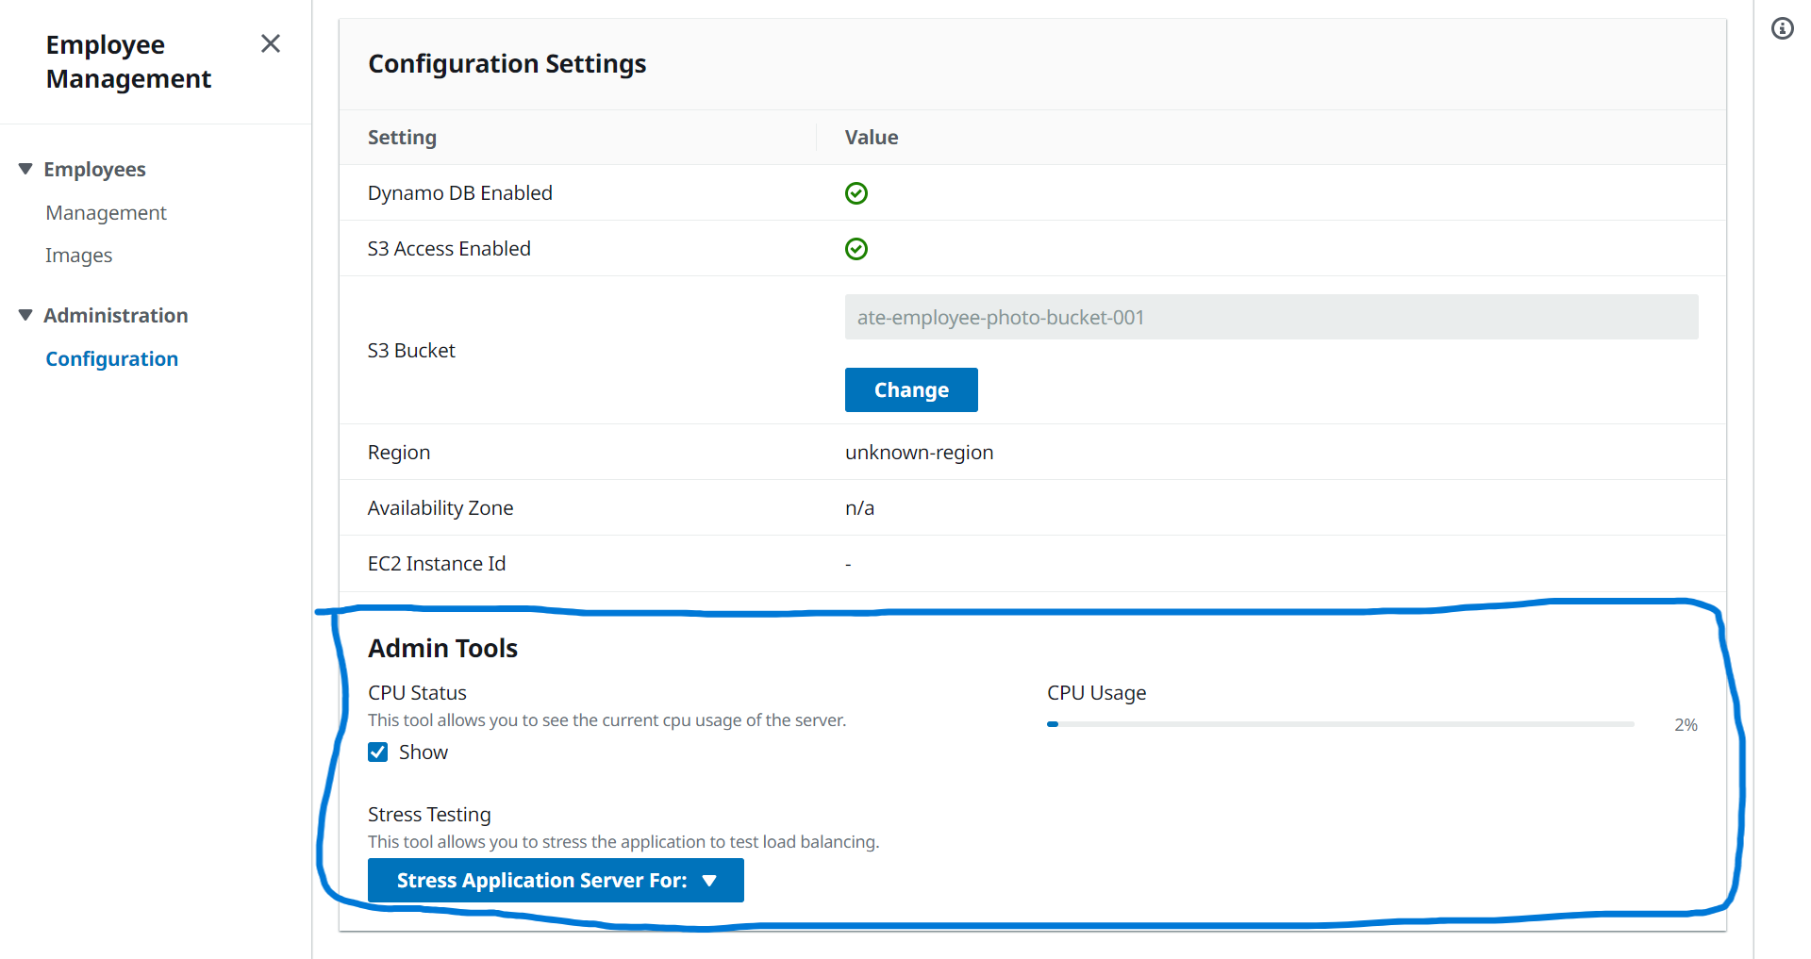The height and width of the screenshot is (959, 1811).
Task: Select Configuration under Administration
Action: click(x=111, y=358)
